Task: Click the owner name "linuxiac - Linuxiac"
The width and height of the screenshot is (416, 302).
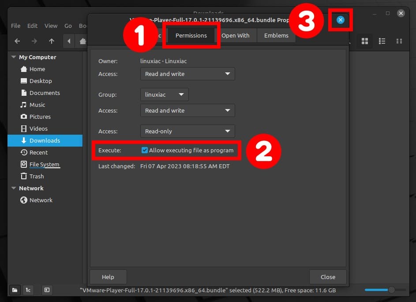Action: pyautogui.click(x=163, y=61)
